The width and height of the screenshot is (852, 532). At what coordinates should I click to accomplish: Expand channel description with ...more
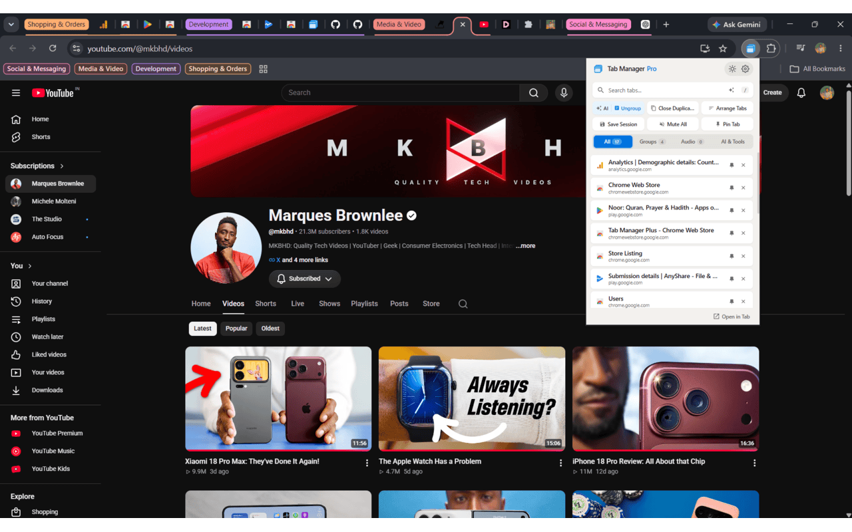(x=525, y=245)
